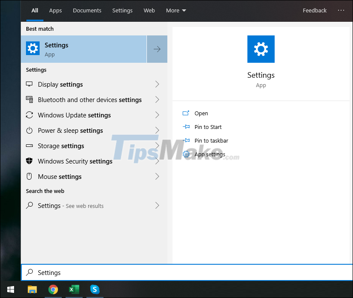Click the Pin to Start pushpin icon
Screen dimensions: 353x298
tap(186, 127)
